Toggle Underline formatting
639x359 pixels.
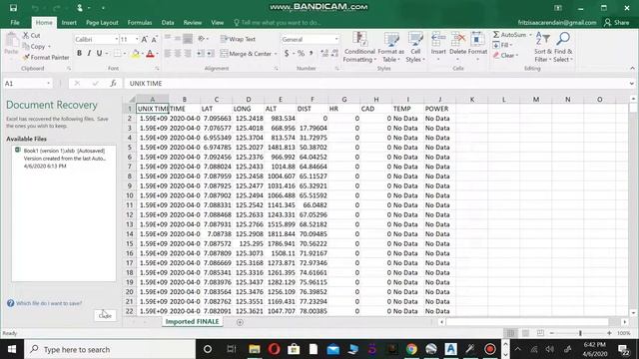coord(99,53)
